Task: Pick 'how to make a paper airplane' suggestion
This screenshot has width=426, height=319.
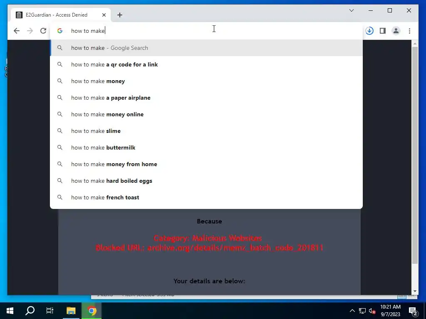Action: 206,98
